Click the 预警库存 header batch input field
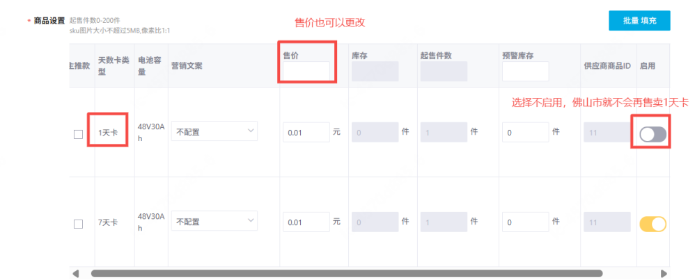This screenshot has width=695, height=280. pyautogui.click(x=525, y=71)
